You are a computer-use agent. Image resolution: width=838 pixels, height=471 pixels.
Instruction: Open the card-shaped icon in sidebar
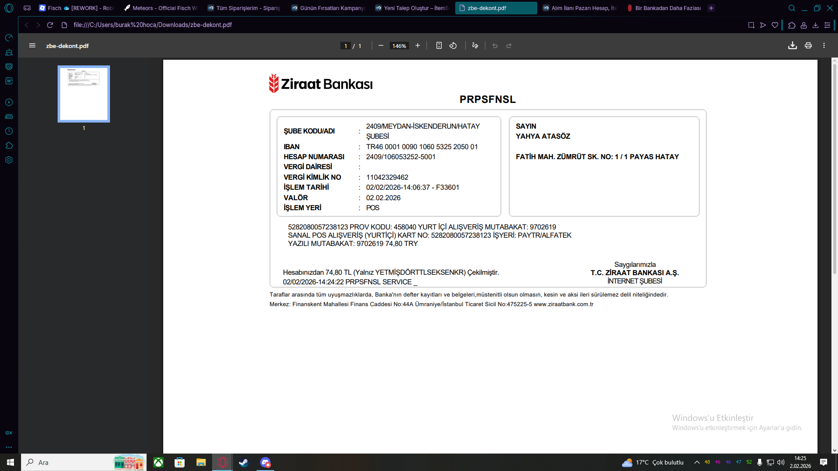[9, 117]
